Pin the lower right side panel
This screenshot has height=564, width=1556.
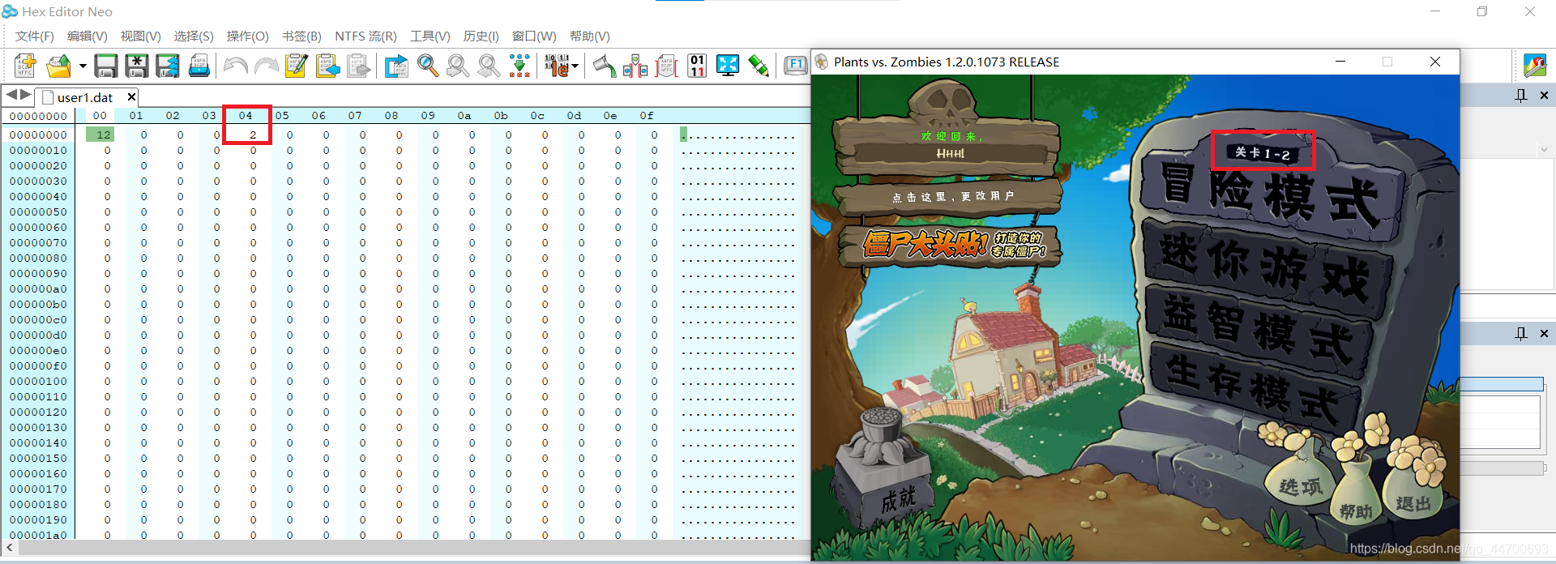pyautogui.click(x=1521, y=333)
